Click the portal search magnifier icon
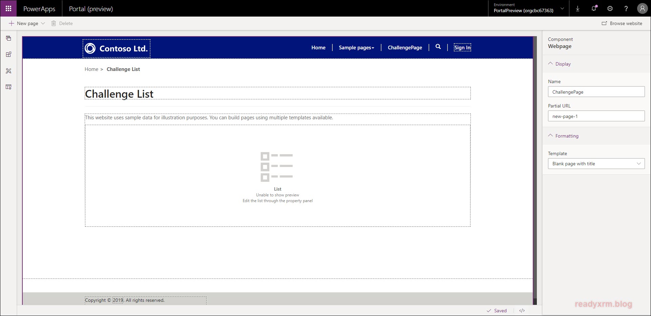The image size is (651, 316). [438, 47]
